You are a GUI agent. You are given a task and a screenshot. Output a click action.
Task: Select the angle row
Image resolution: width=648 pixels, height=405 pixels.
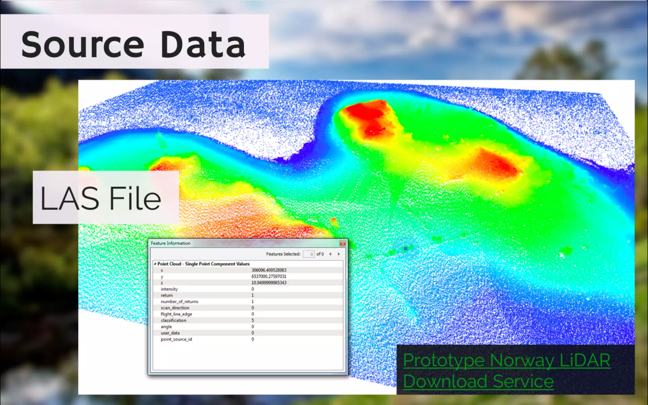pyautogui.click(x=248, y=327)
